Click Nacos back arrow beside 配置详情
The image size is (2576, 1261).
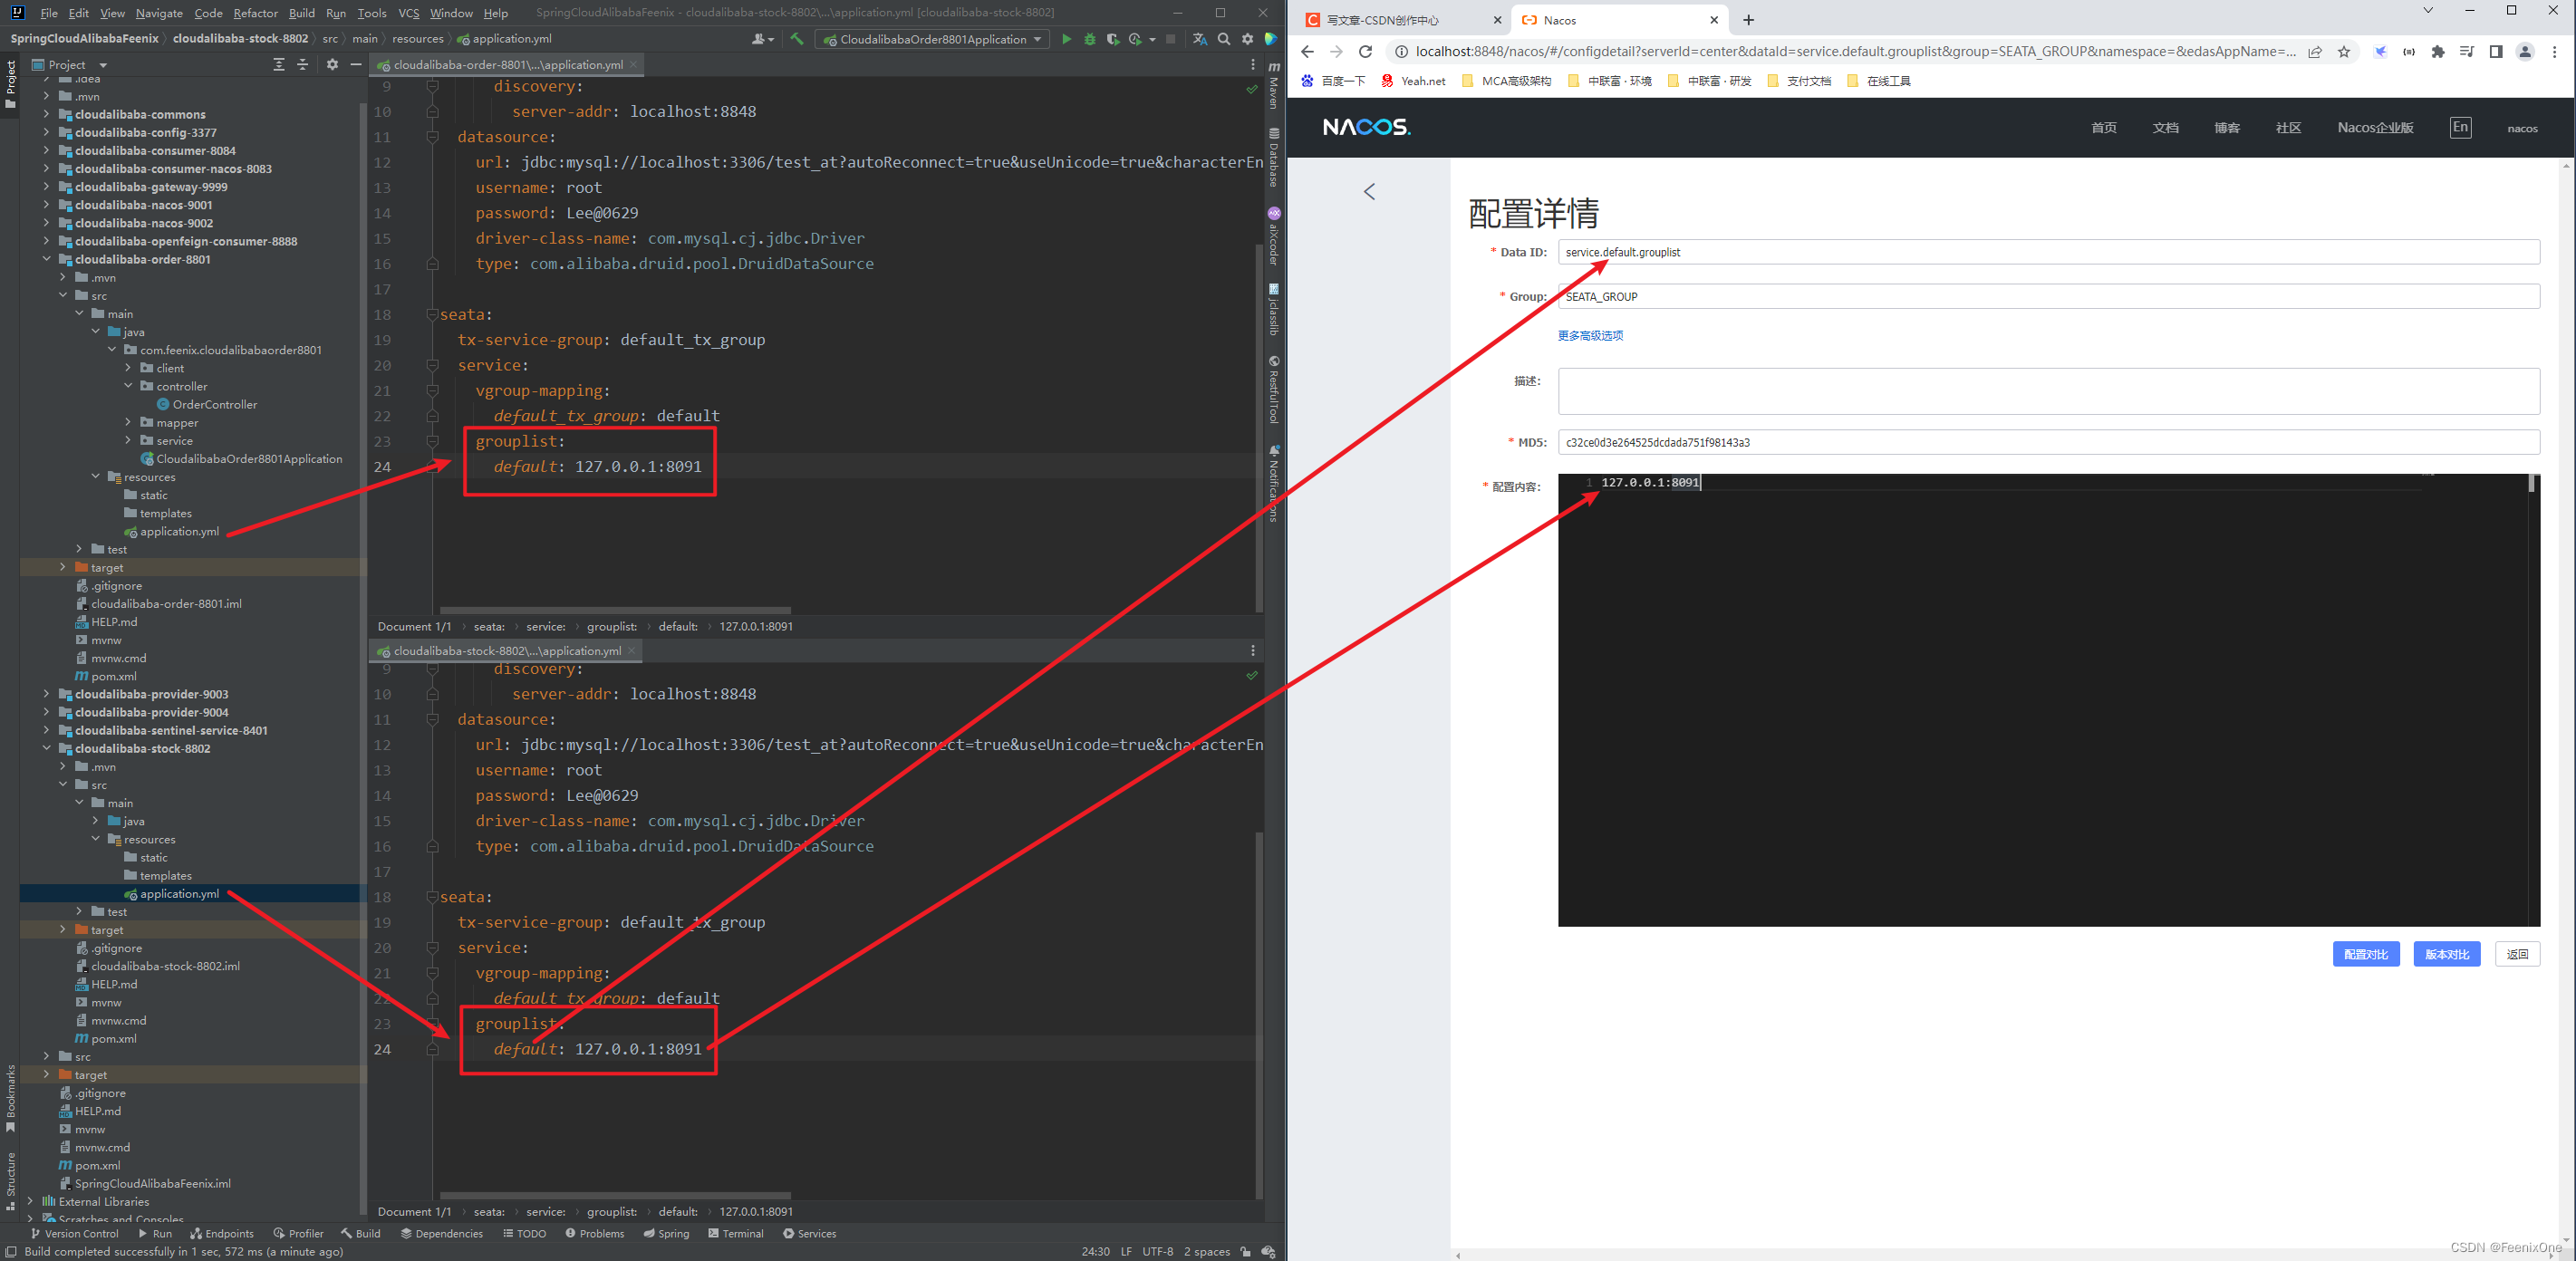1369,191
